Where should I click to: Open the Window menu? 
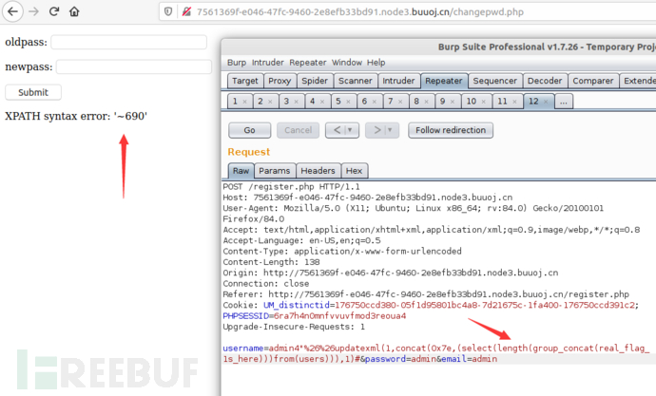347,63
